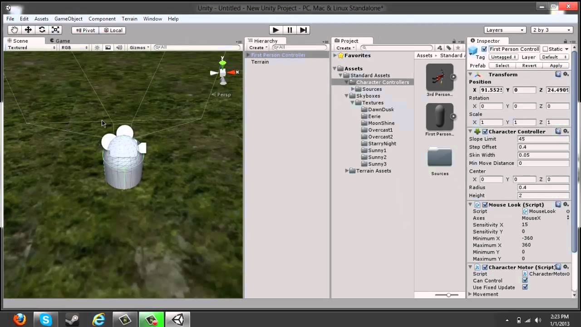581x327 pixels.
Task: Disable Mouse Look script checkbox
Action: (485, 204)
